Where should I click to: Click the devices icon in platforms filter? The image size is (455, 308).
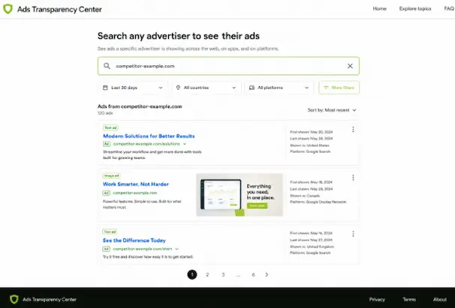coord(252,88)
